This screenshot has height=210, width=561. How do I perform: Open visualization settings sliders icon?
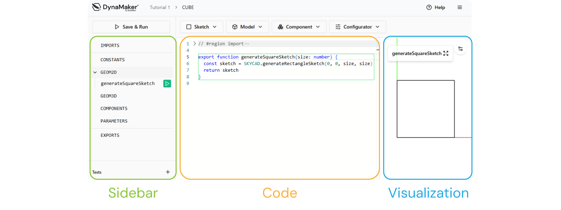[460, 49]
